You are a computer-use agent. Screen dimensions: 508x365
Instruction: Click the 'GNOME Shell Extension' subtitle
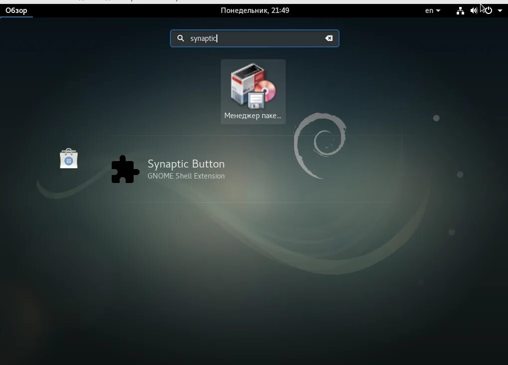click(186, 176)
